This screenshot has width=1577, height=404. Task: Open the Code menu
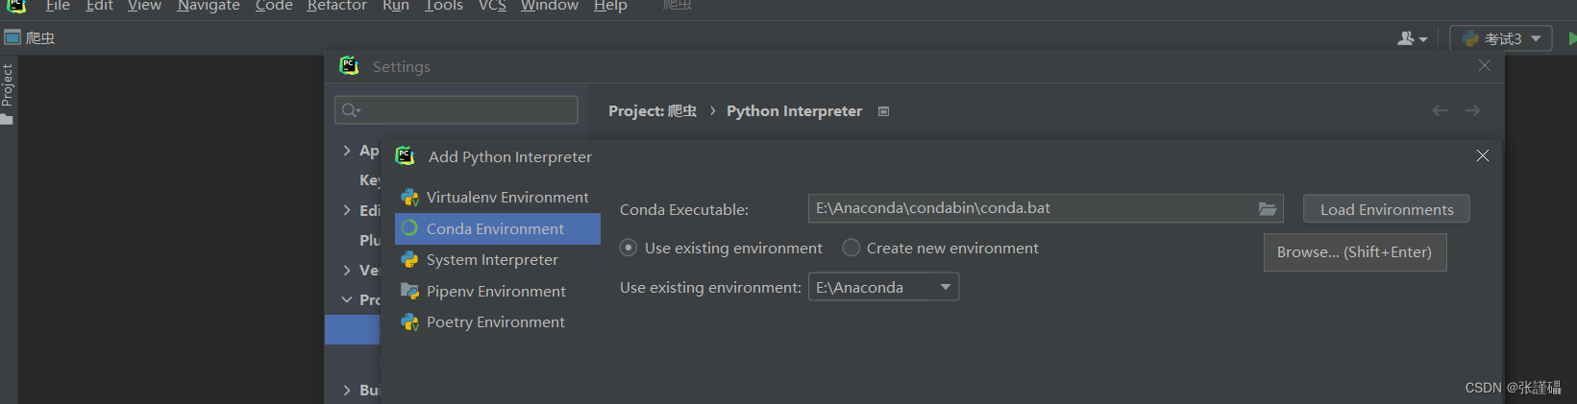coord(274,6)
